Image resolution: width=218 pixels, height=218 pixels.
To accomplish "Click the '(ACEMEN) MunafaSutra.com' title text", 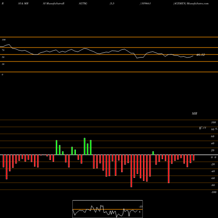I will click(191, 3).
